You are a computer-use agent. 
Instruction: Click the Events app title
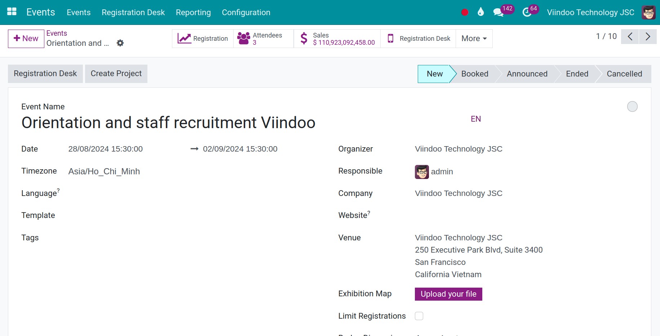[41, 12]
